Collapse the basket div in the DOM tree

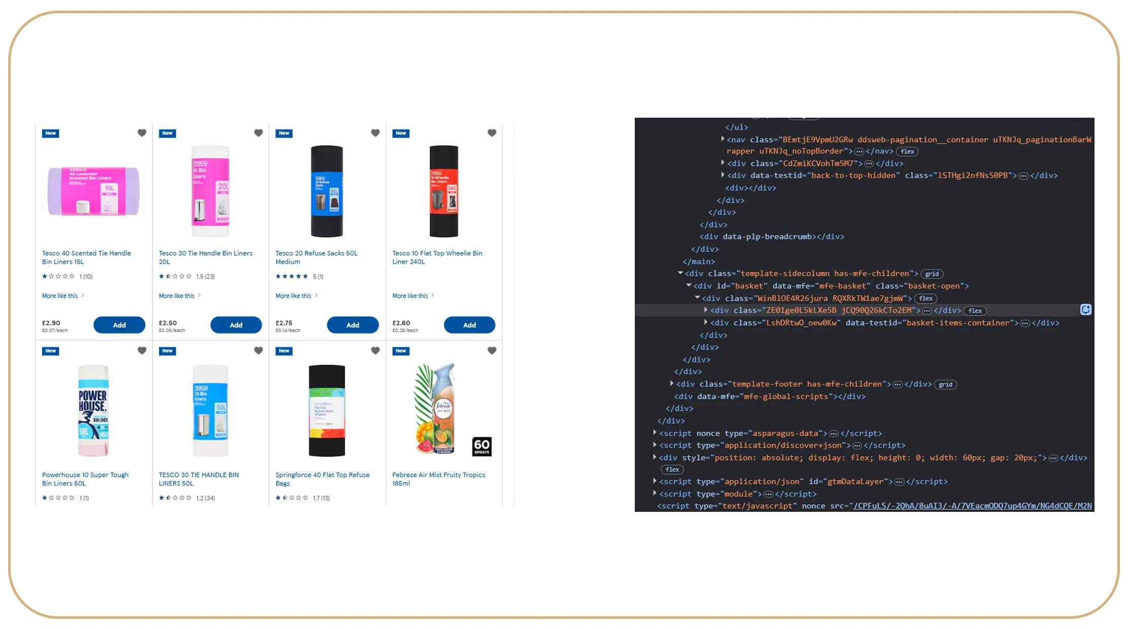tap(689, 285)
